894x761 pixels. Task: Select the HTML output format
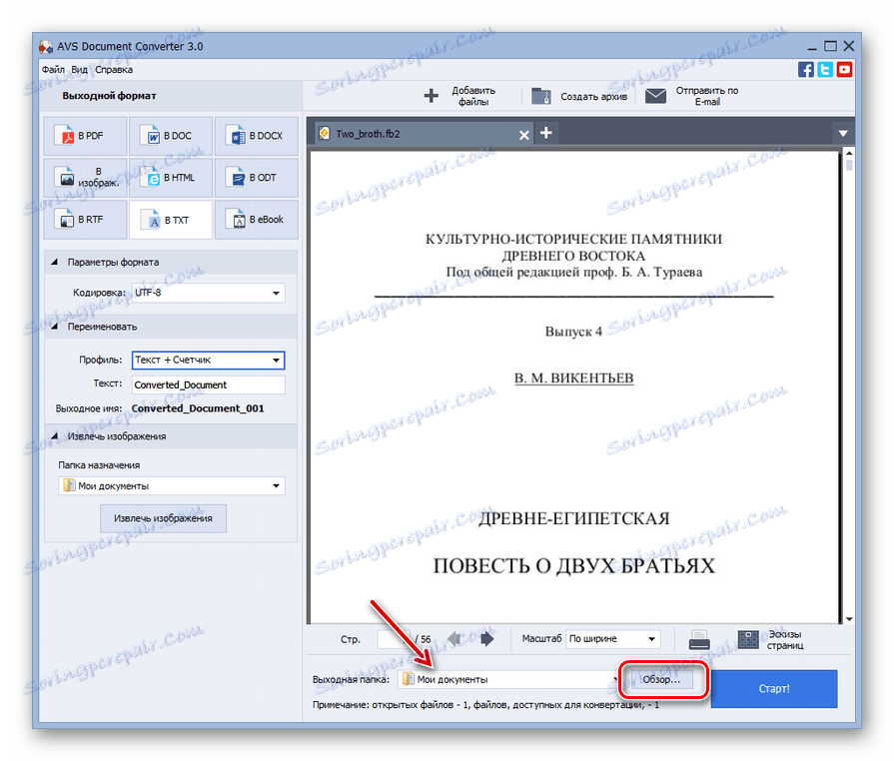[x=171, y=178]
